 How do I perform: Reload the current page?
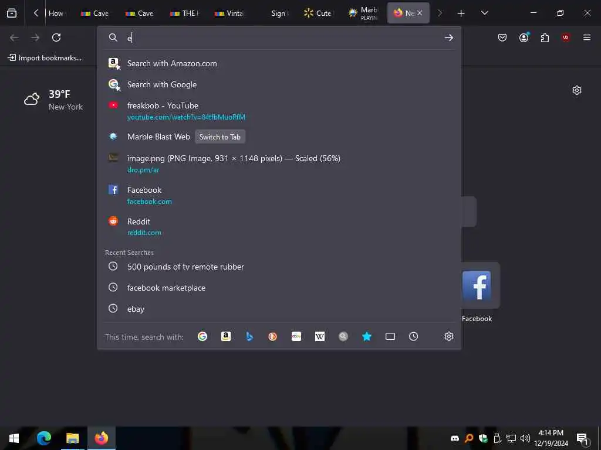[x=56, y=37]
